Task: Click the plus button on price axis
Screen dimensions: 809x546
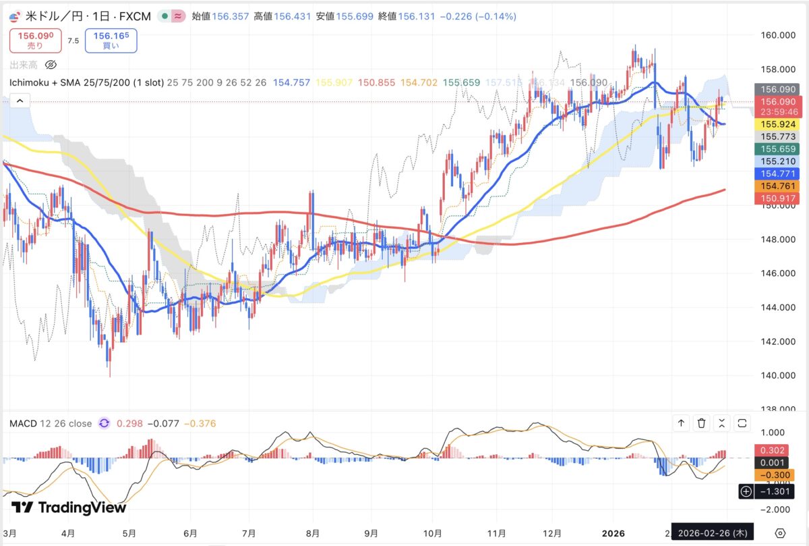Action: (x=746, y=491)
